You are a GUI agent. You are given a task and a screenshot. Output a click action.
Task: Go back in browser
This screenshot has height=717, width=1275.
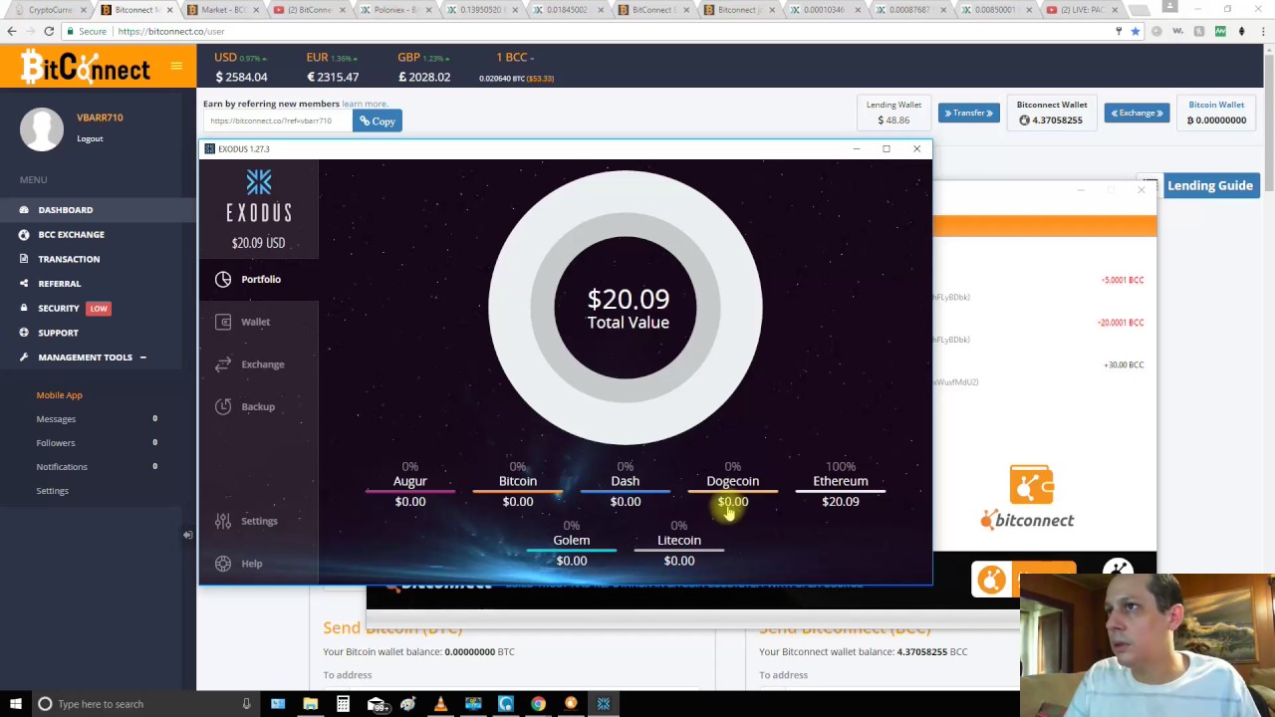pos(12,31)
